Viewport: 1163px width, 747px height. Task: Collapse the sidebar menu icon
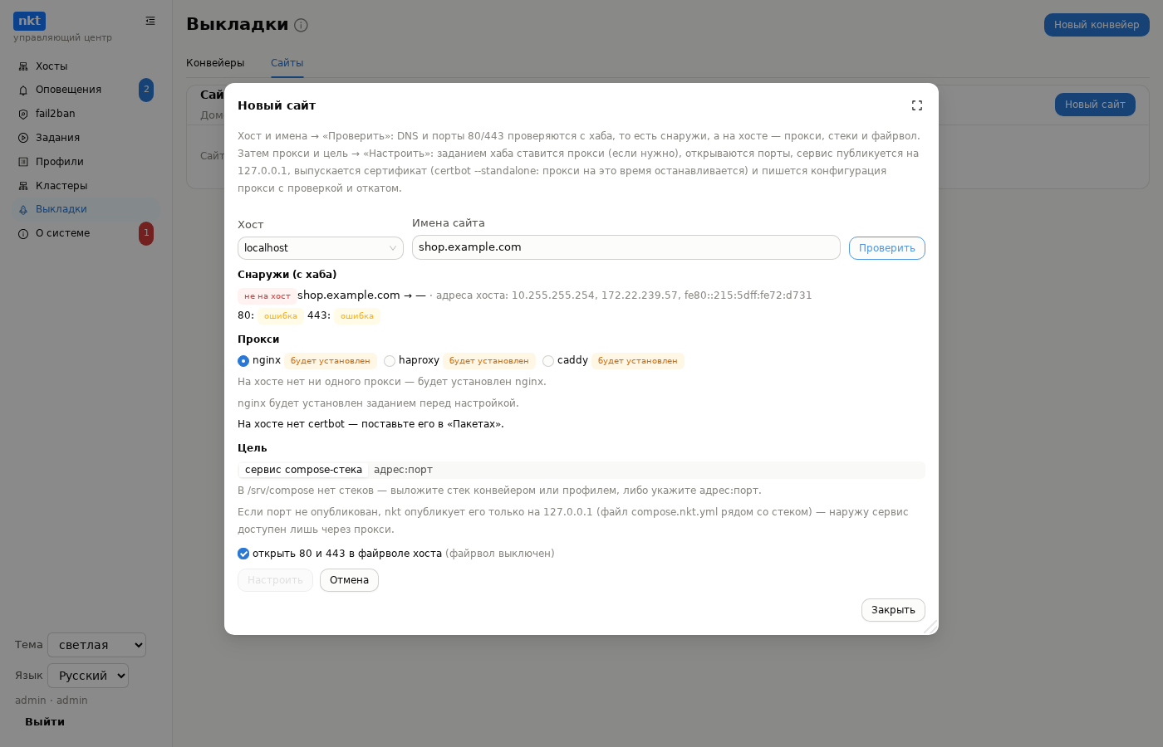pyautogui.click(x=150, y=21)
